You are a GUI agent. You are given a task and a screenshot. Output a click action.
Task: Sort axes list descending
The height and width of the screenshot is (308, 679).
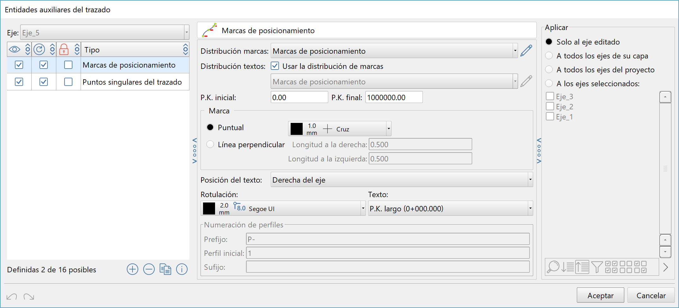click(x=568, y=267)
